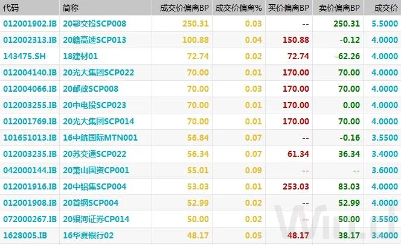Click sell deviation -0.16 for 16中航国际MTN001

click(x=350, y=138)
